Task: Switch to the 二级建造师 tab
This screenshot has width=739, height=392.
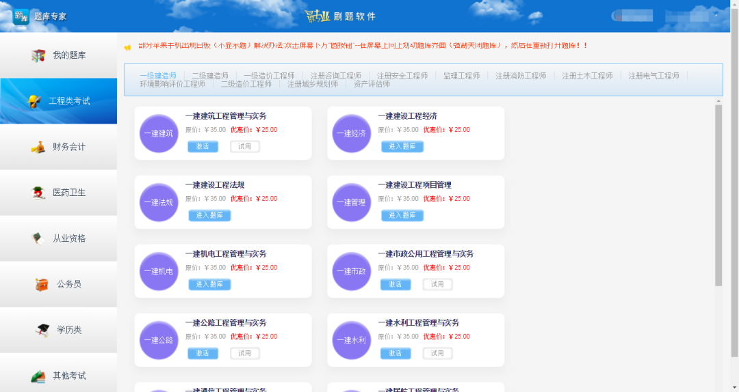Action: pyautogui.click(x=210, y=76)
